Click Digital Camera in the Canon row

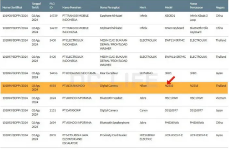tap(109, 110)
